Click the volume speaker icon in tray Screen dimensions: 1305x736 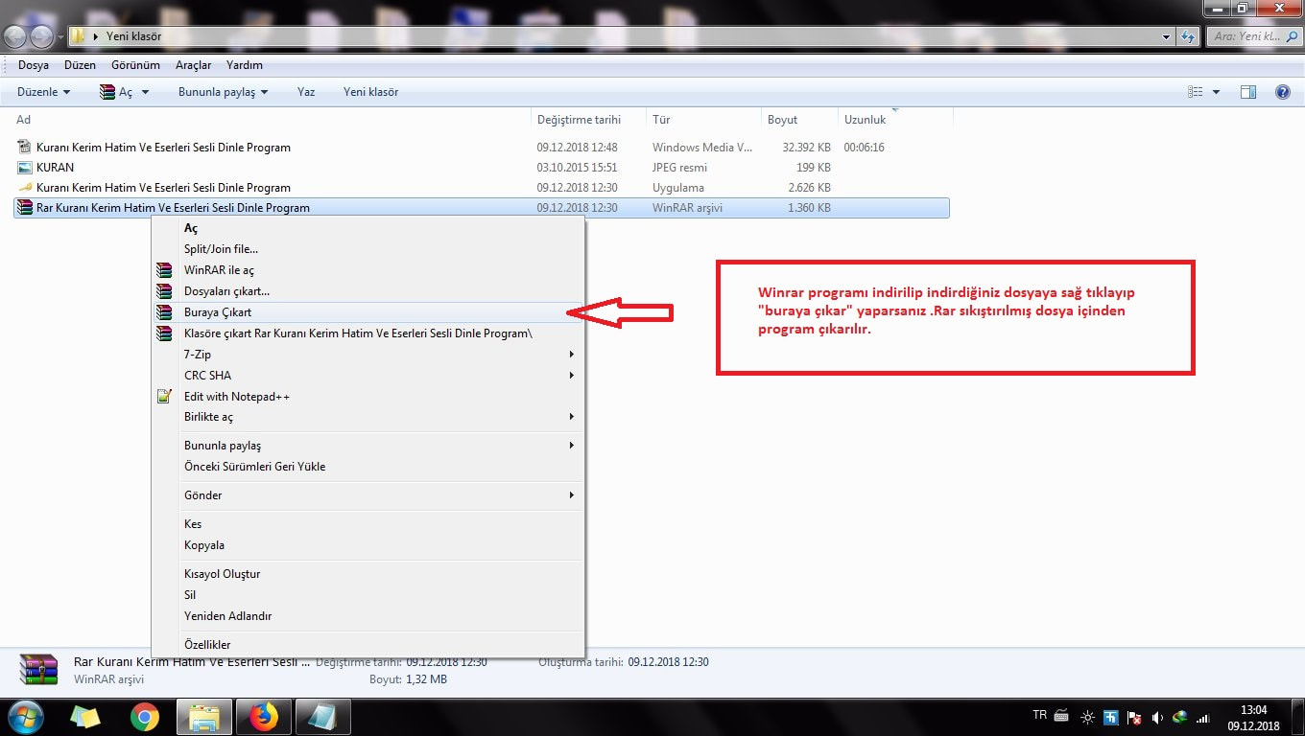(1157, 717)
